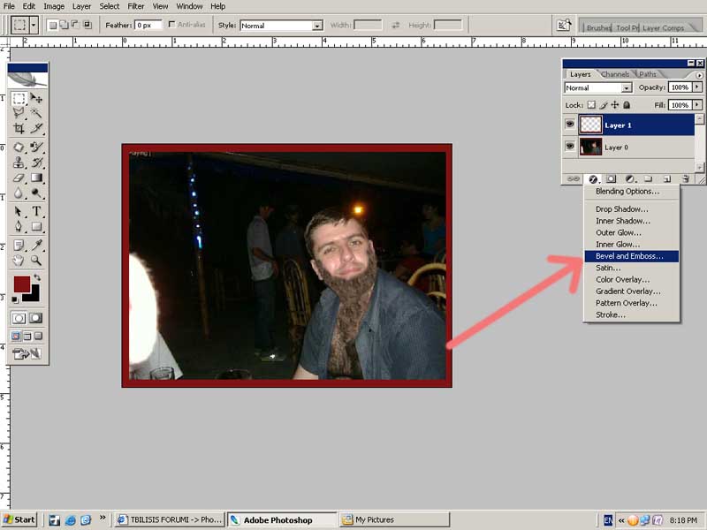Swap foreground and background colors
The height and width of the screenshot is (530, 707).
pos(37,277)
